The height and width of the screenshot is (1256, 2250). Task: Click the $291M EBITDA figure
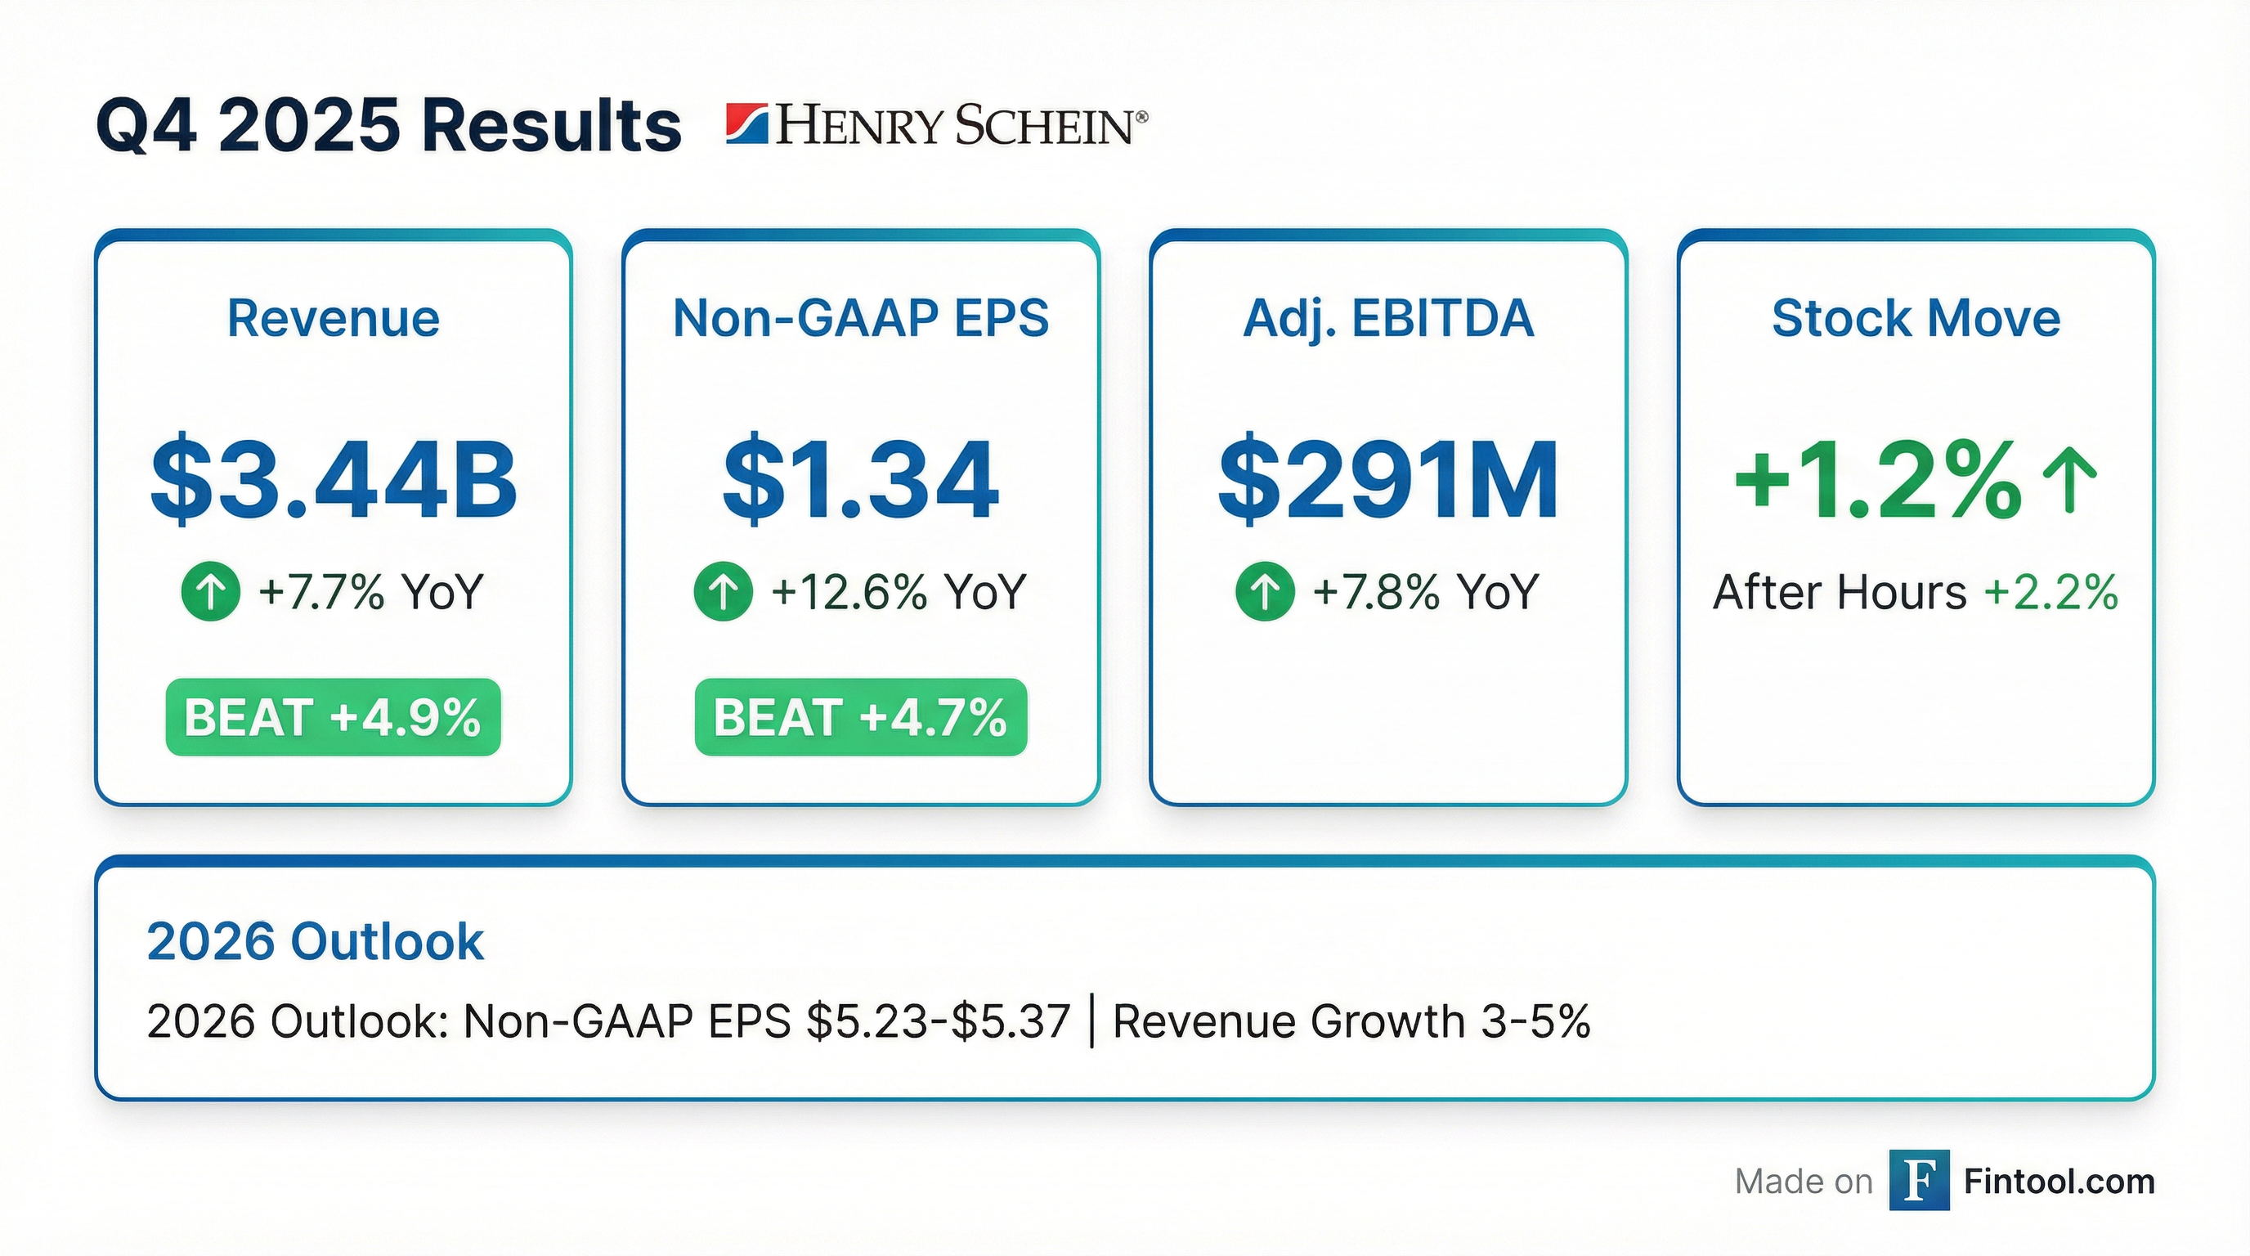coord(1388,480)
